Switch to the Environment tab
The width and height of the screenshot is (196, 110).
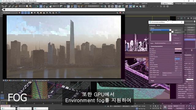[x=152, y=25]
